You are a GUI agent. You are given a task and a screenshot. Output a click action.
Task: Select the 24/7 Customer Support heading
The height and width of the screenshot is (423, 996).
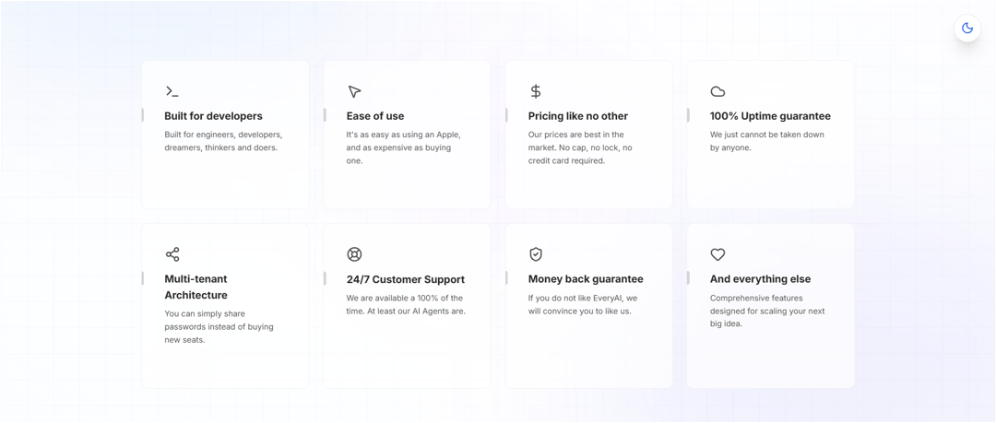coord(405,279)
